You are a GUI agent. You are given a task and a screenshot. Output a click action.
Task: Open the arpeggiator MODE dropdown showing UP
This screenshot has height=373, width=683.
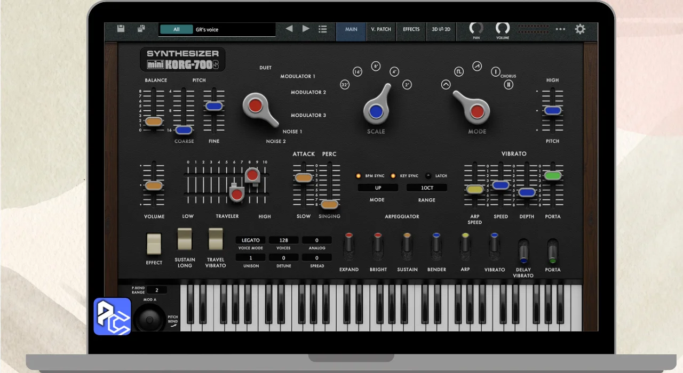(378, 188)
